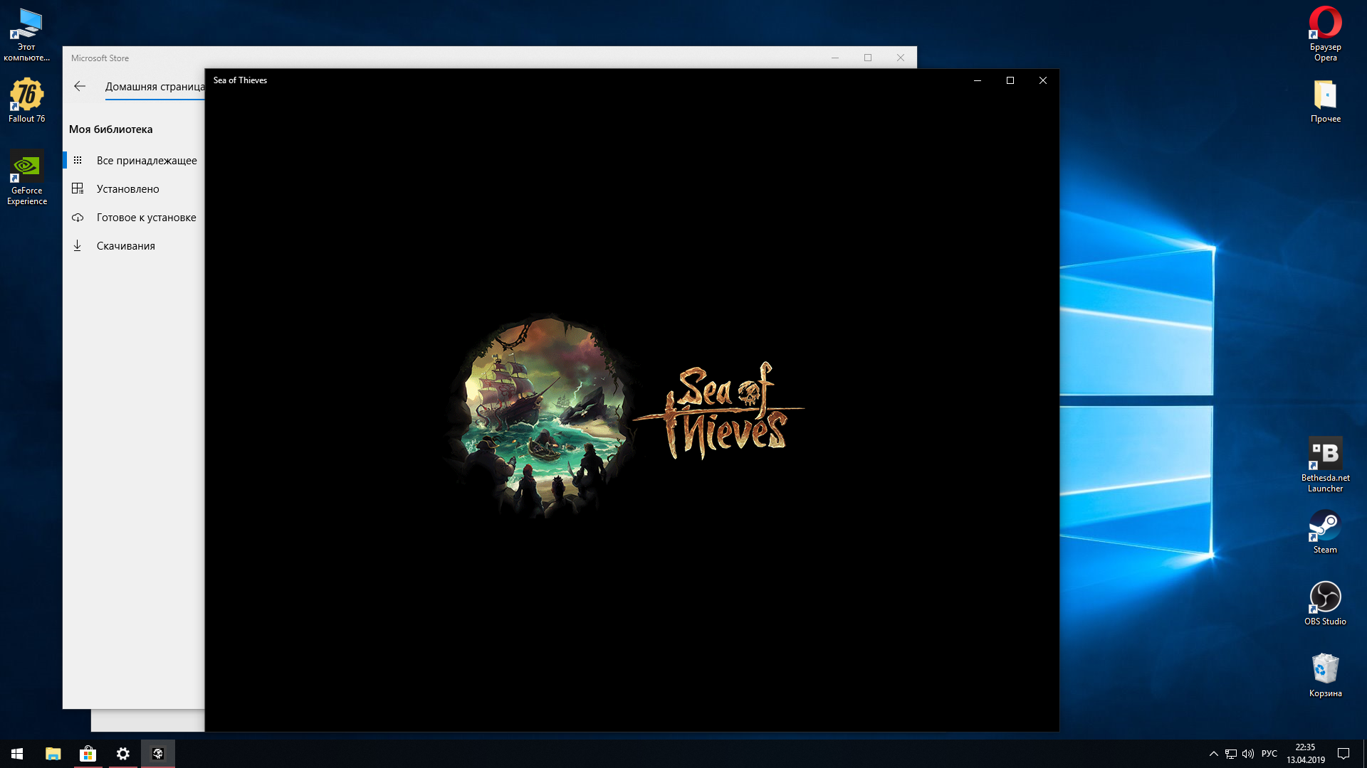Open the GeForce Experience desktop icon

(x=26, y=178)
